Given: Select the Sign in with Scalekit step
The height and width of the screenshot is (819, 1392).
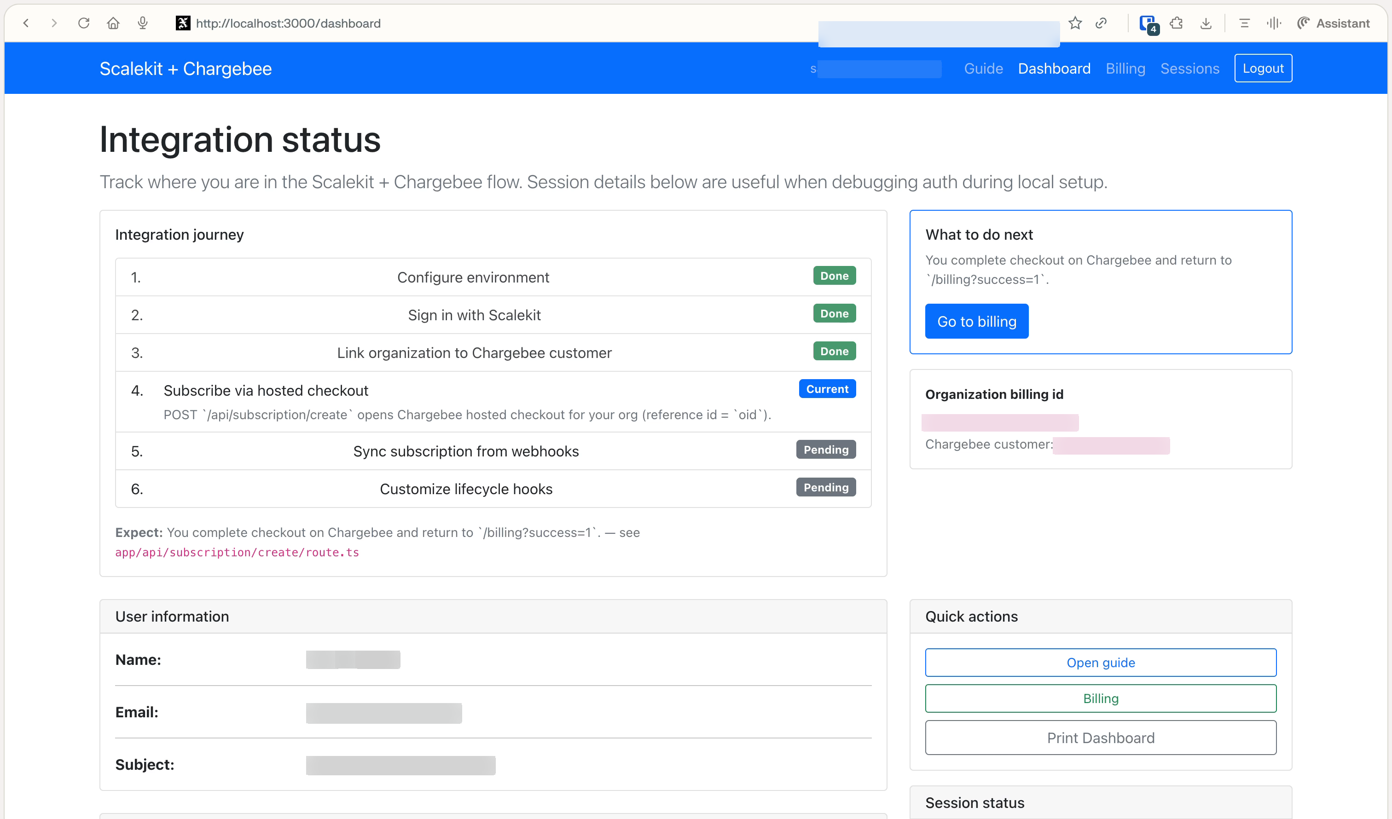Looking at the screenshot, I should (x=493, y=314).
